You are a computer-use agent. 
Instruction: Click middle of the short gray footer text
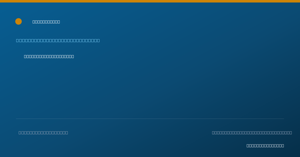tap(43, 133)
